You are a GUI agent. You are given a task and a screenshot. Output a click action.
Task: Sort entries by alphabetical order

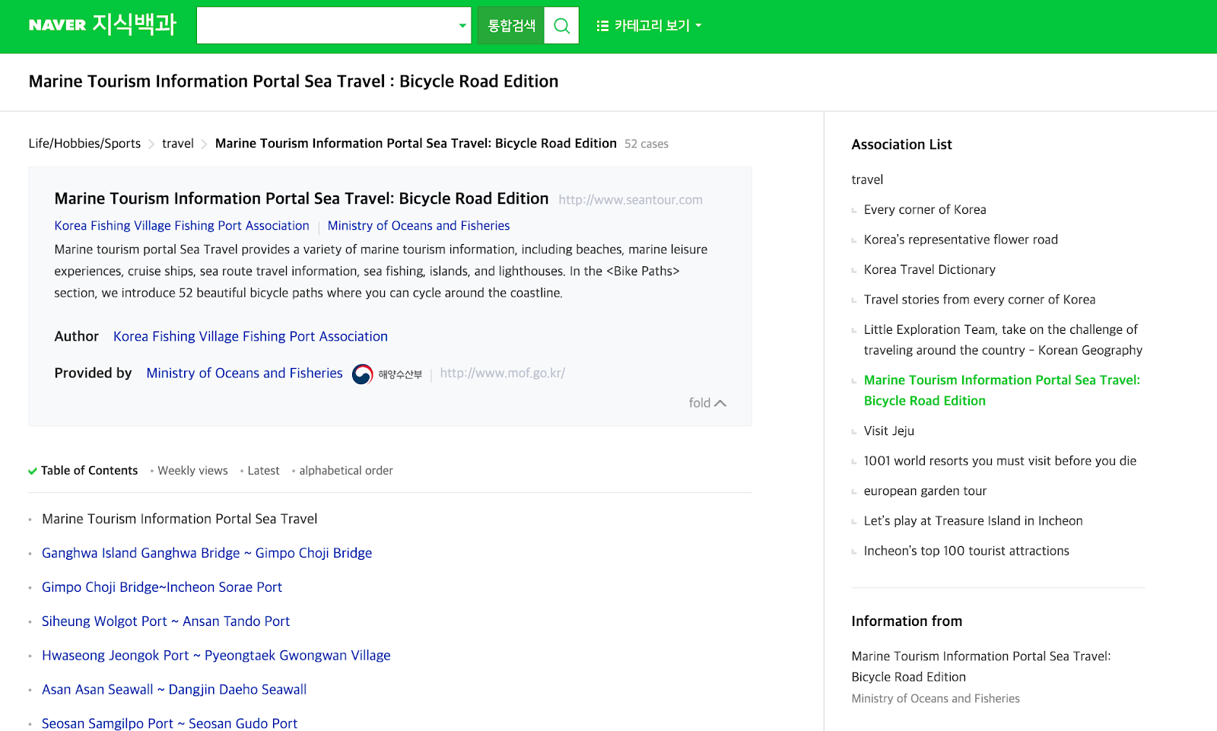[345, 471]
